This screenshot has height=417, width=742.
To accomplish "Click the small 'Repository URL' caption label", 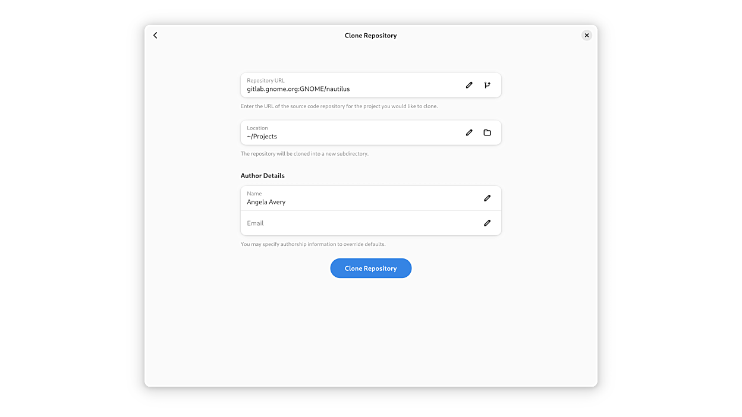I will click(266, 81).
